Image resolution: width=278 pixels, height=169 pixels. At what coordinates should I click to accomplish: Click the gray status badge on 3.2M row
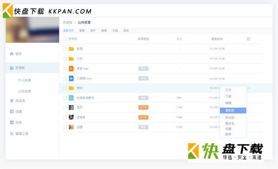pyautogui.click(x=143, y=127)
